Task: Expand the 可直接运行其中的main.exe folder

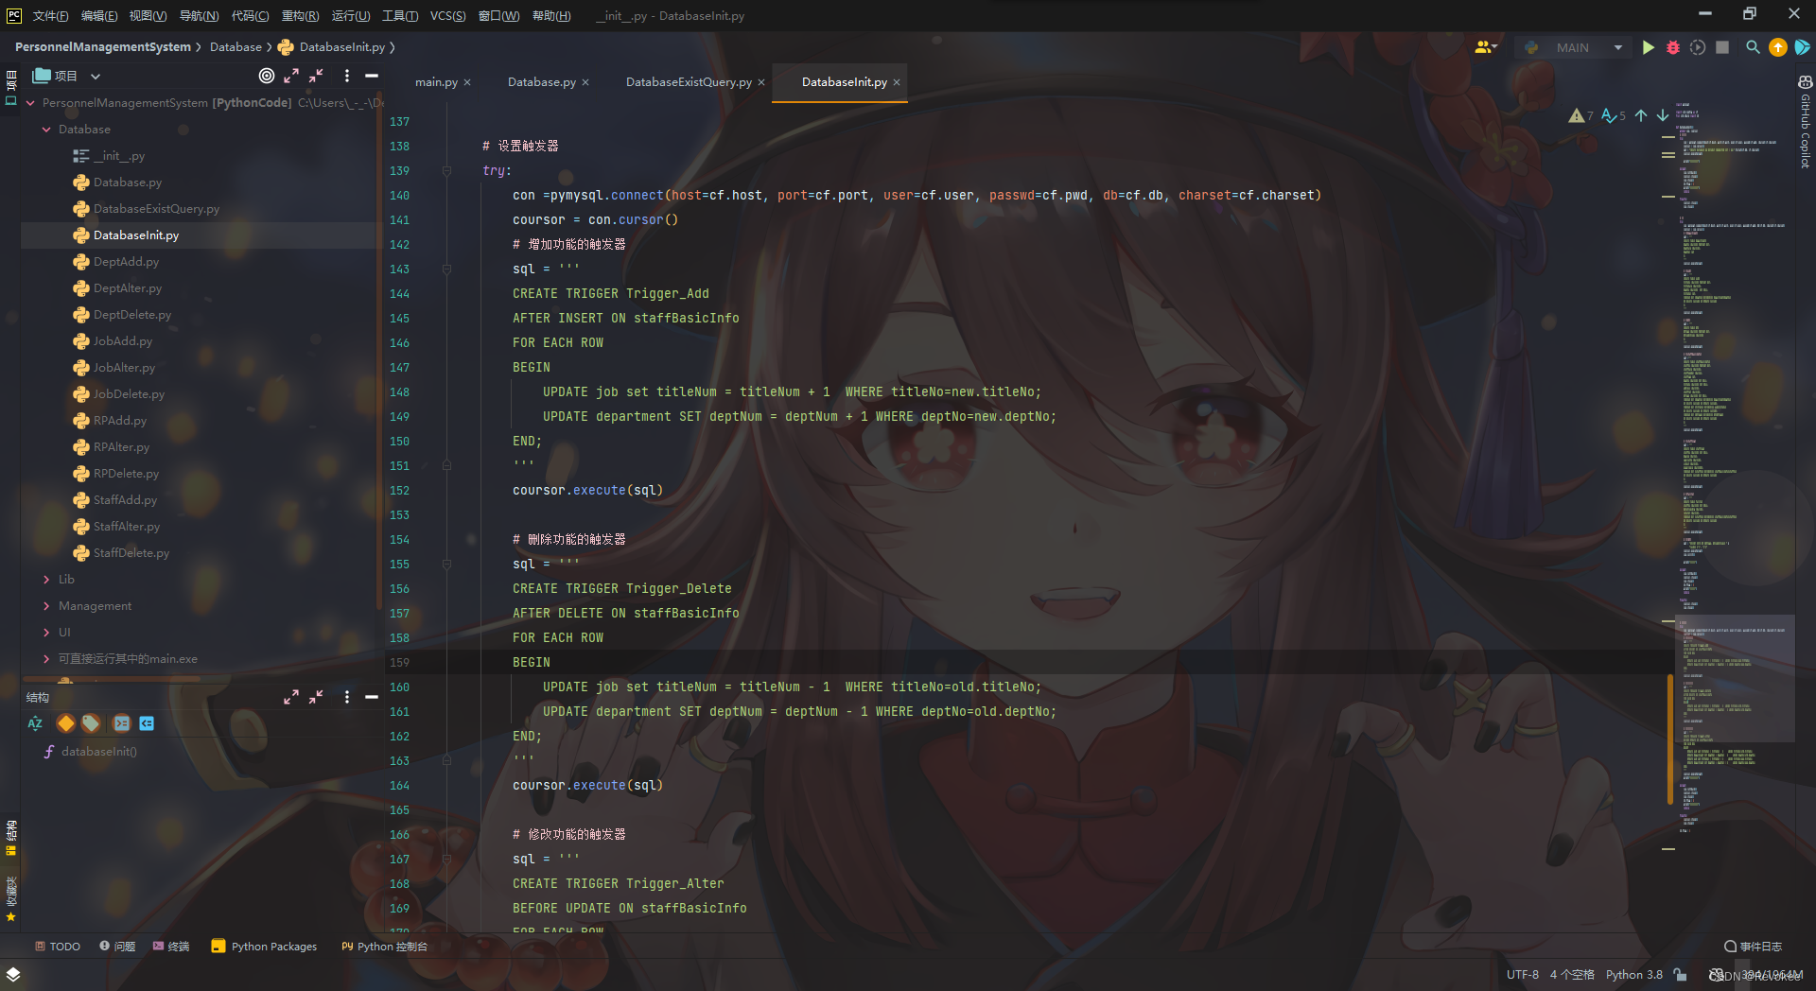Action: click(x=46, y=658)
